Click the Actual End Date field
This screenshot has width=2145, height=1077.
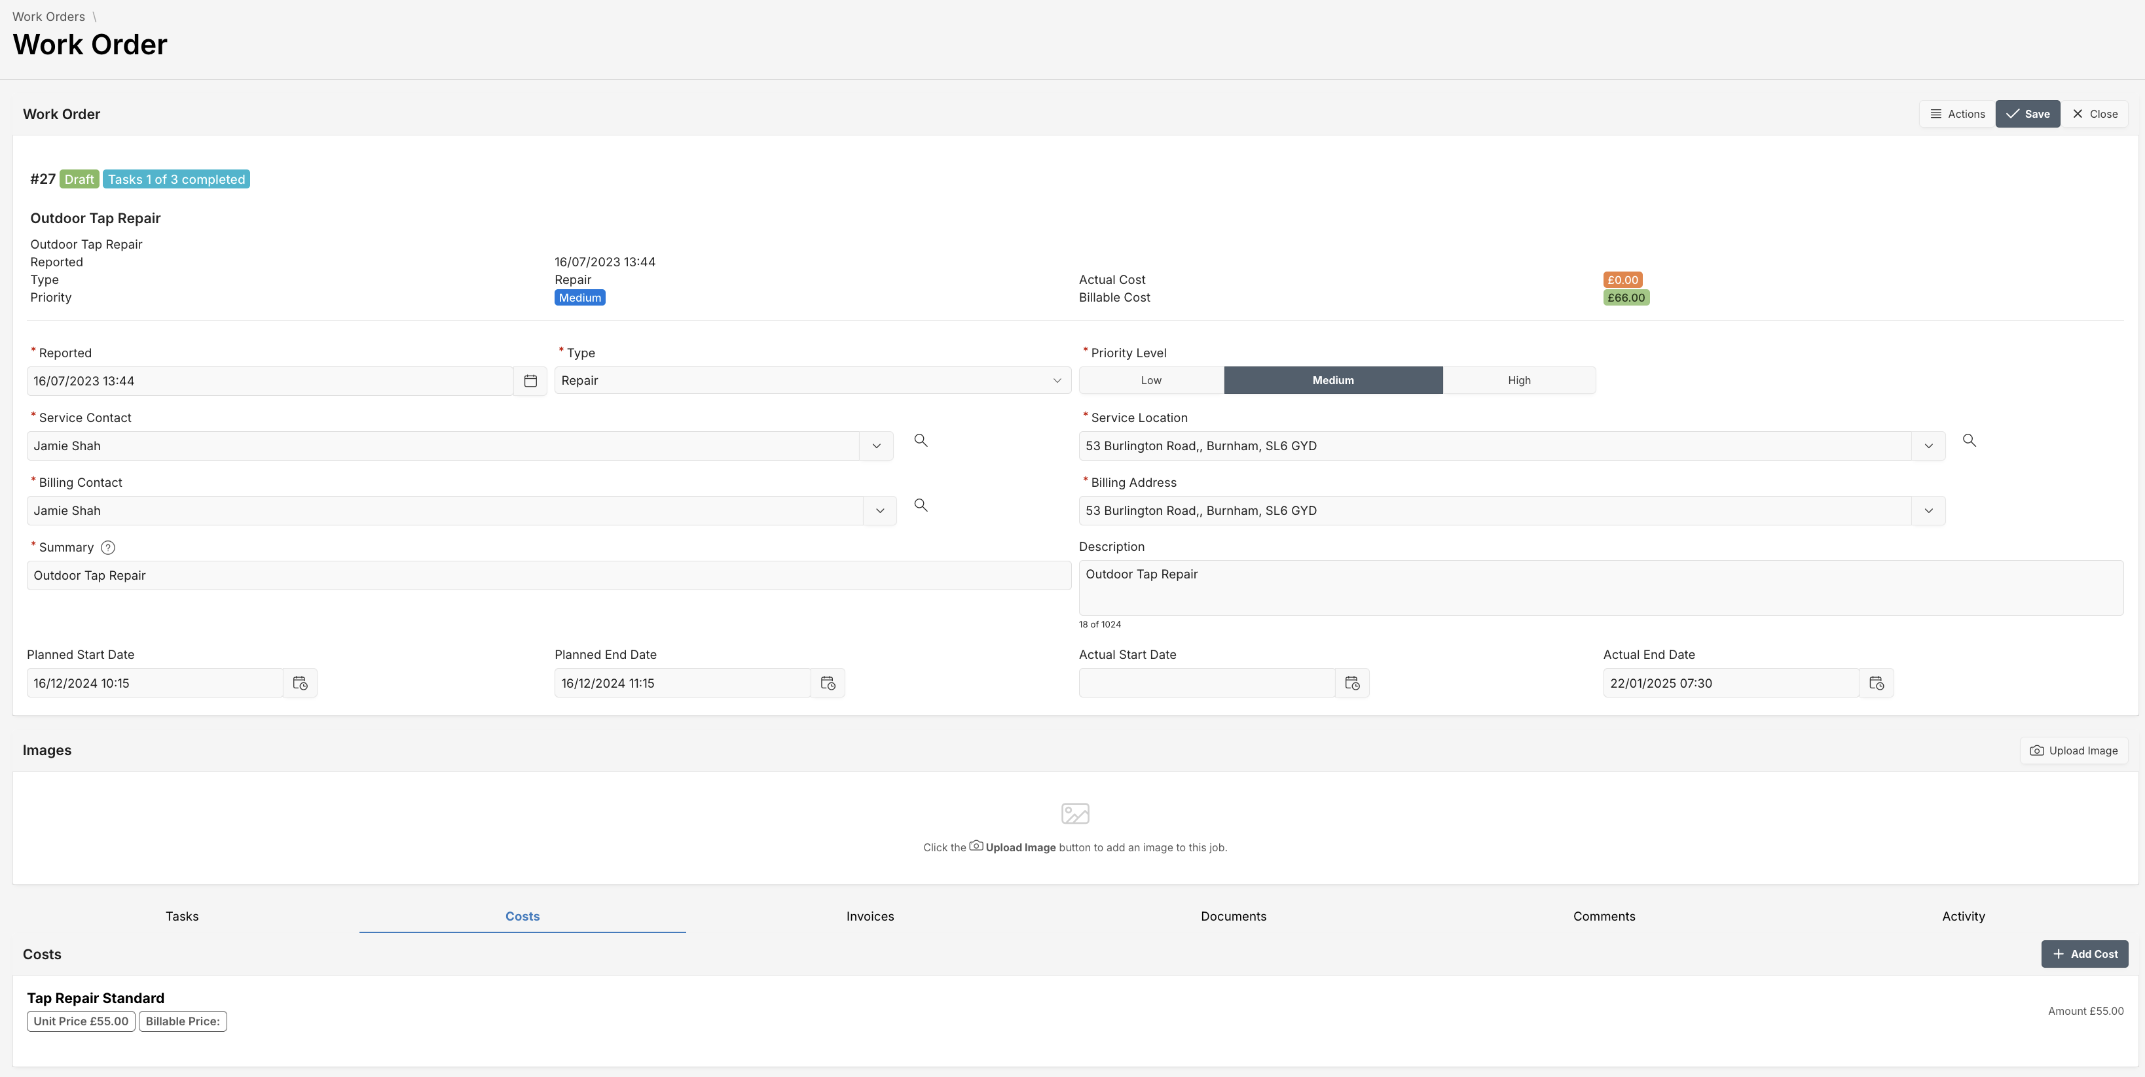pos(1731,683)
